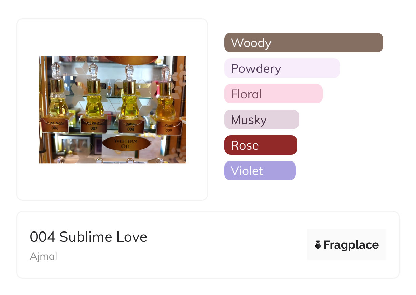Image resolution: width=416 pixels, height=295 pixels.
Task: Click the Fragplace wordmark text
Action: pyautogui.click(x=351, y=245)
